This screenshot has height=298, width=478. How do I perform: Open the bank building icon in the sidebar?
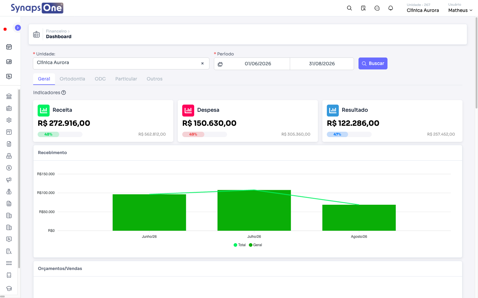coord(9,96)
